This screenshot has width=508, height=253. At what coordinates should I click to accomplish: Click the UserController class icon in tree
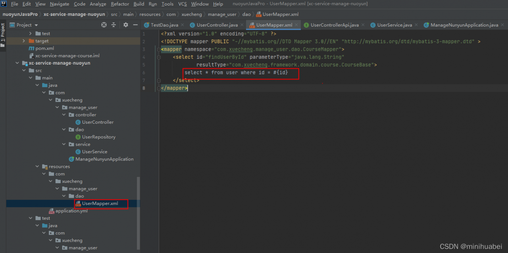click(x=78, y=122)
